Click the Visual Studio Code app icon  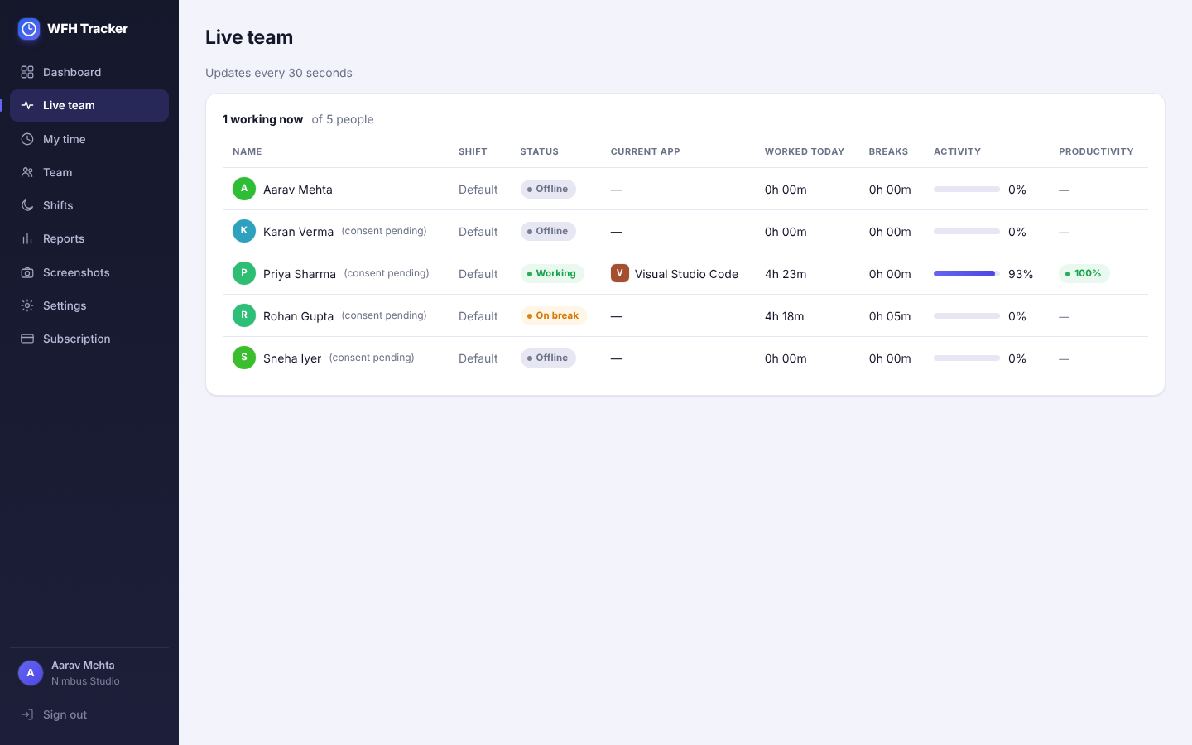pyautogui.click(x=620, y=273)
